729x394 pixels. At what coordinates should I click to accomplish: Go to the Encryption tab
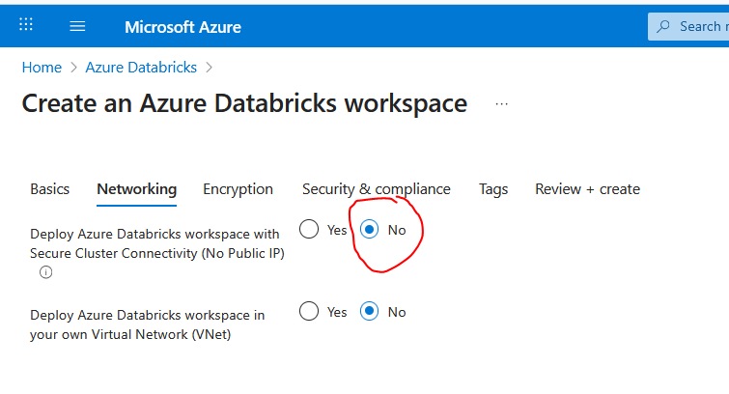238,189
